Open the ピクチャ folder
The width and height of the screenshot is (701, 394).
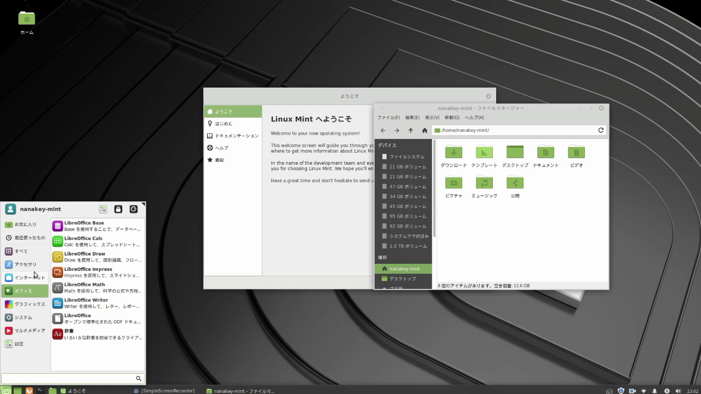coord(453,187)
